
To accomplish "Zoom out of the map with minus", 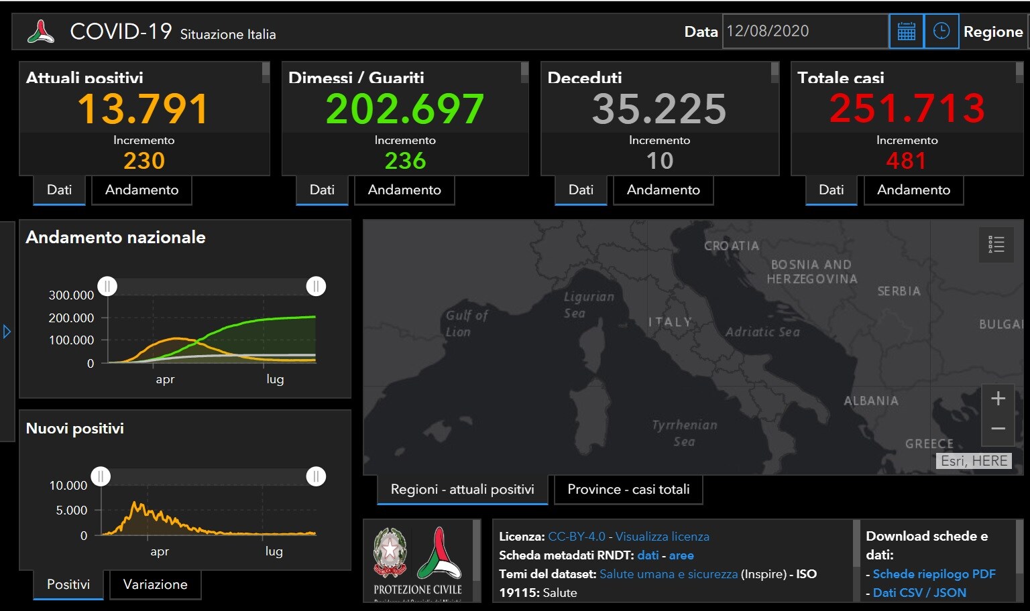I will [998, 429].
